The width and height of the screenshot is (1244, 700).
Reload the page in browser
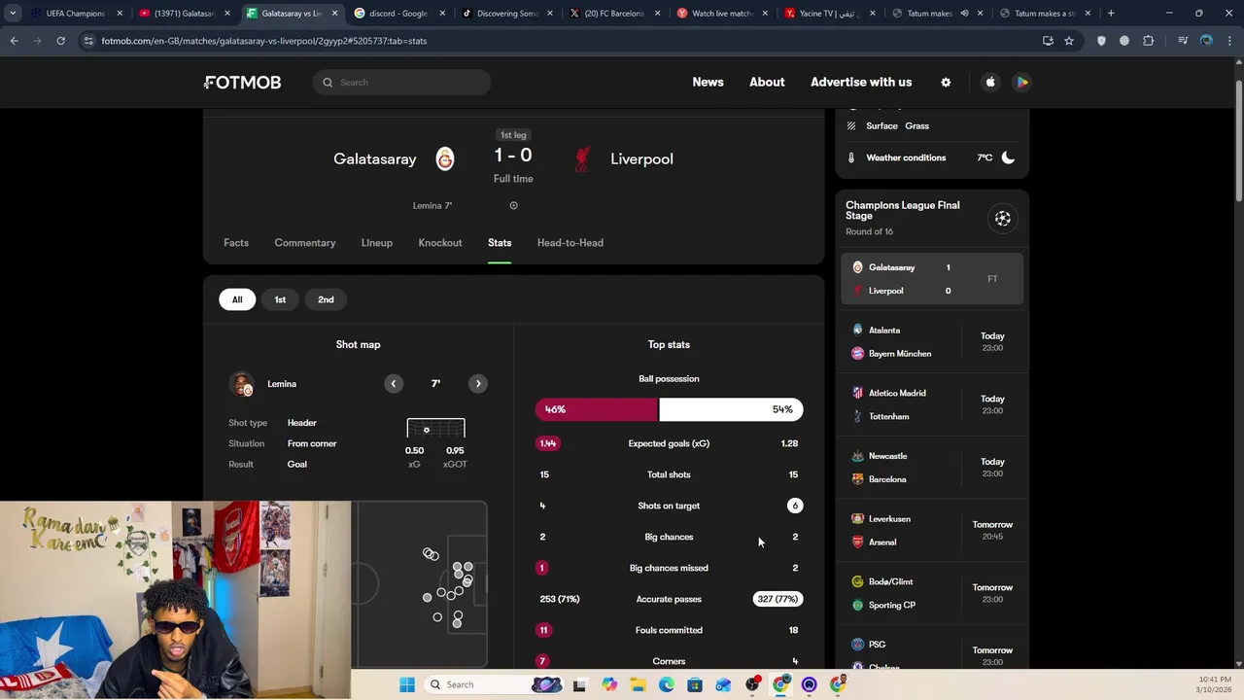pos(60,41)
